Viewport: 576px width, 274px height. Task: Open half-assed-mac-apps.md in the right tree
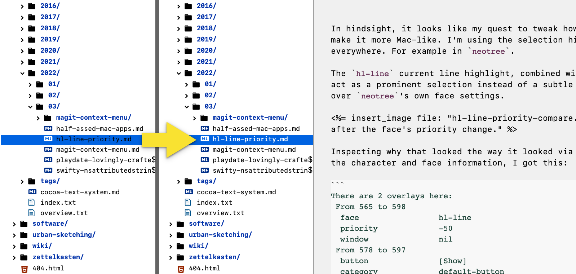[256, 129]
